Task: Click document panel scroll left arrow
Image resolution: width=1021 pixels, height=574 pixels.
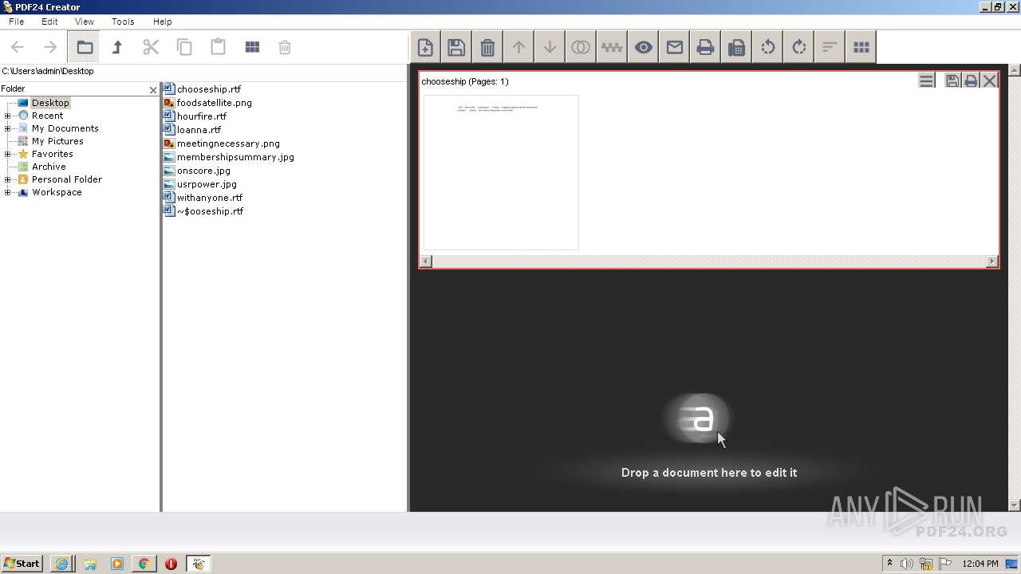Action: point(426,261)
